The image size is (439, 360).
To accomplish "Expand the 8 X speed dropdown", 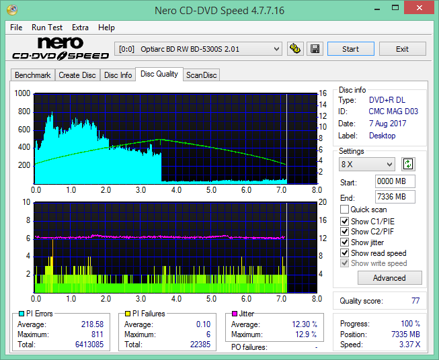I will (367, 164).
